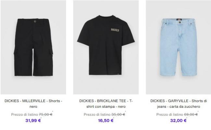211x130 pixels.
Task: Open the black Bricklane tee product photo
Action: pos(106,47)
